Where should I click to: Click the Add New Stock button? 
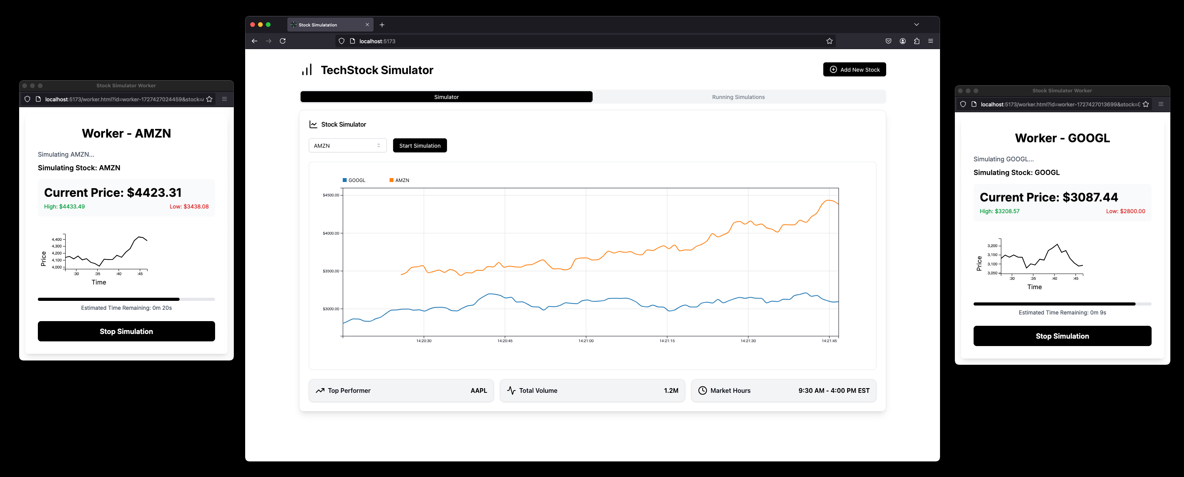tap(855, 70)
